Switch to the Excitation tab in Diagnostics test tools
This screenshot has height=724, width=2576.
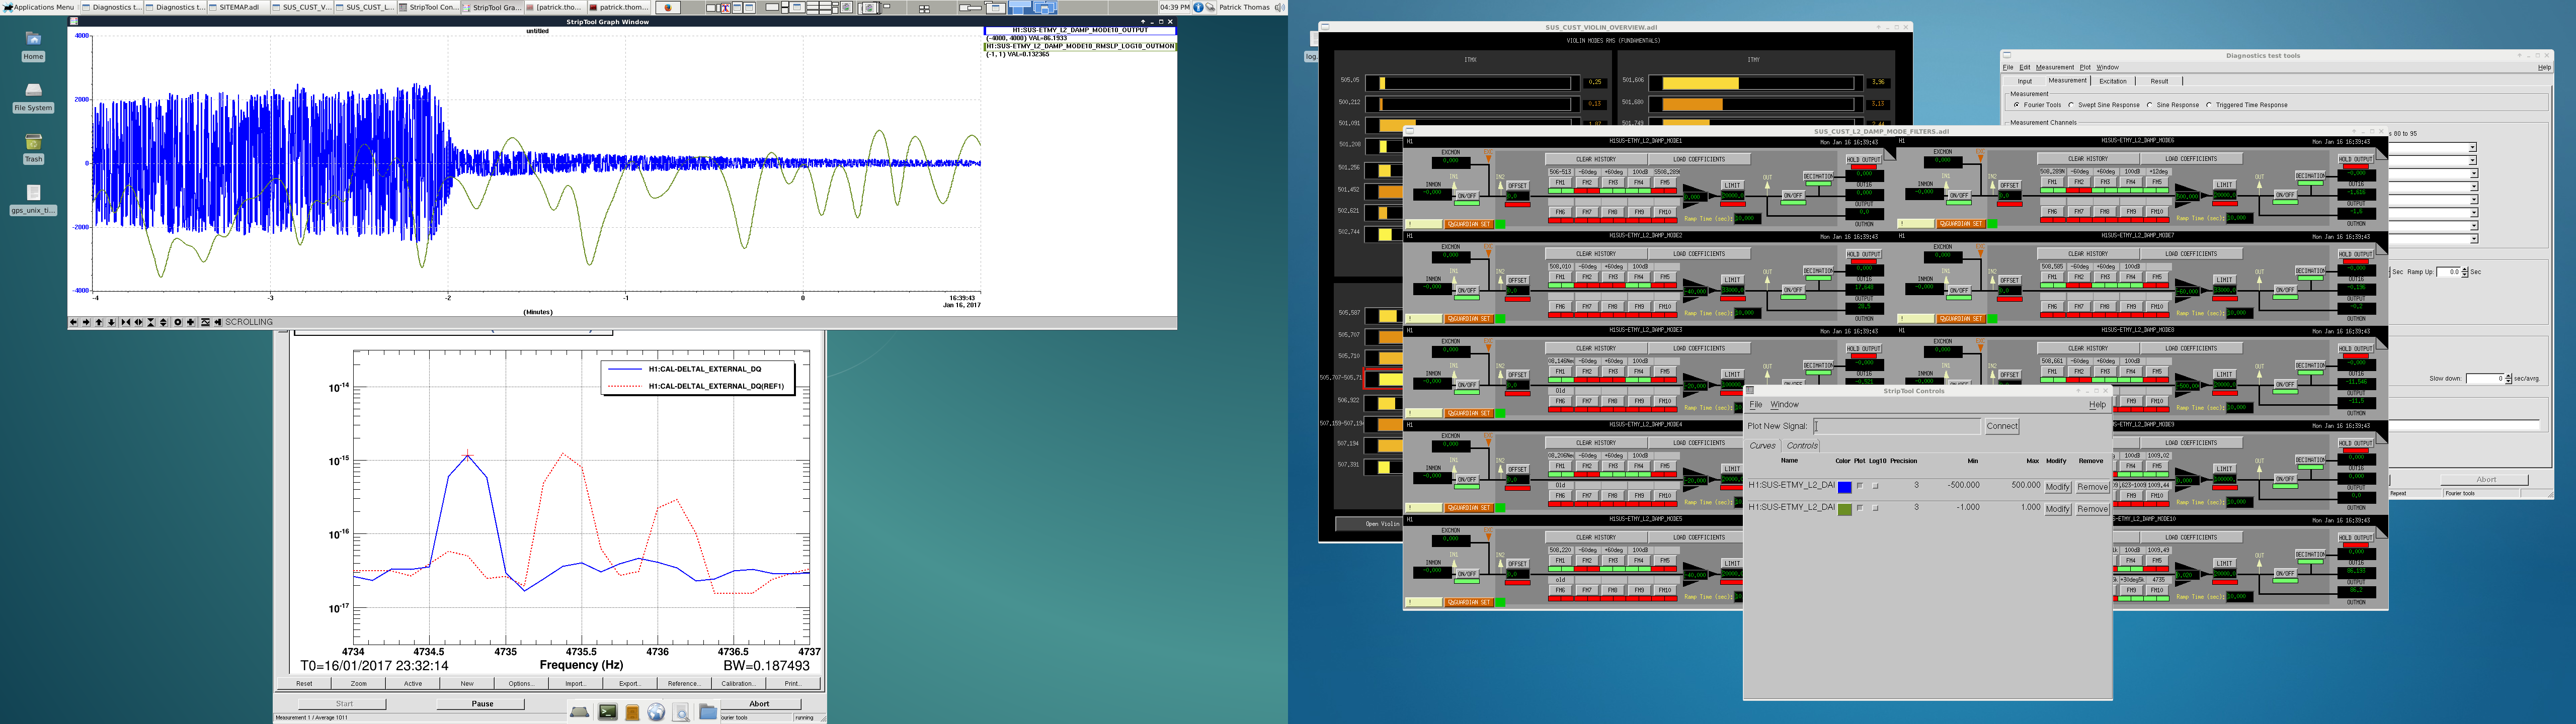pos(2113,81)
